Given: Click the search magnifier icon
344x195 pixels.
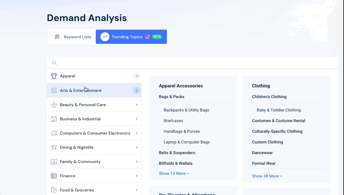Looking at the screenshot, I should 54,63.
